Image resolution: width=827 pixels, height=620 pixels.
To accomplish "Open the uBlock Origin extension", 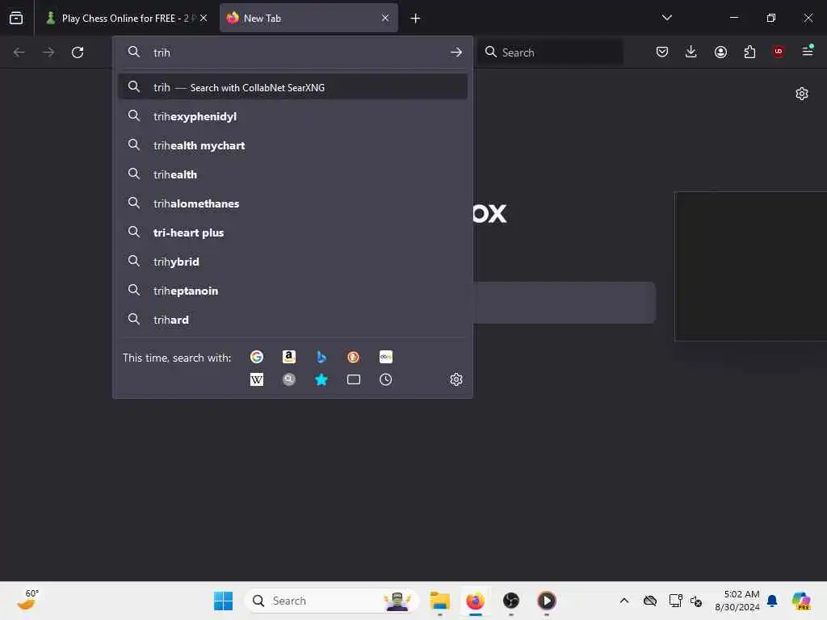I will point(779,52).
